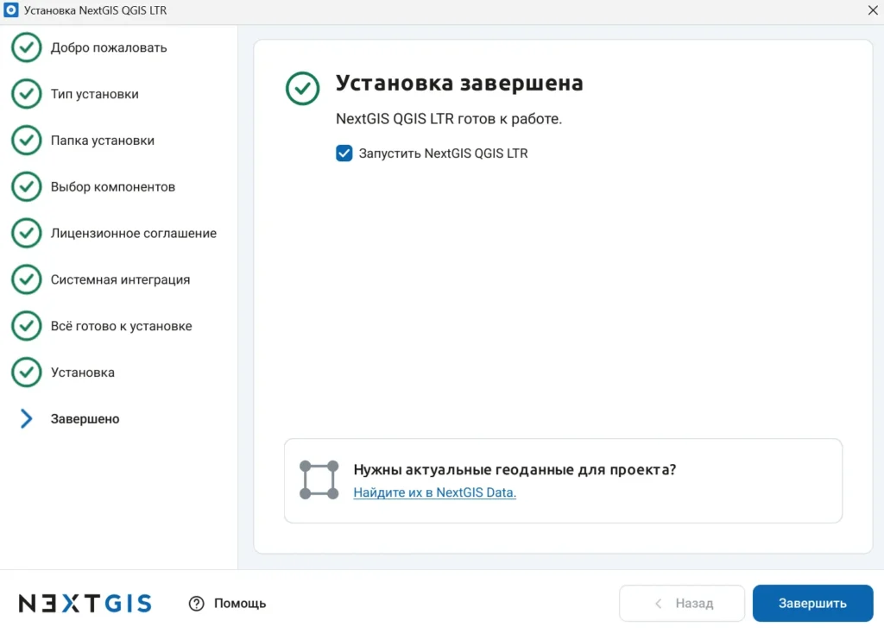Viewport: 884px width, 633px height.
Task: Select the Завершено step label
Action: (x=85, y=419)
